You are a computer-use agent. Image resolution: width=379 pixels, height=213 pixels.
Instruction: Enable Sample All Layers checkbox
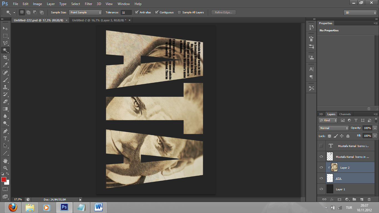(x=179, y=12)
